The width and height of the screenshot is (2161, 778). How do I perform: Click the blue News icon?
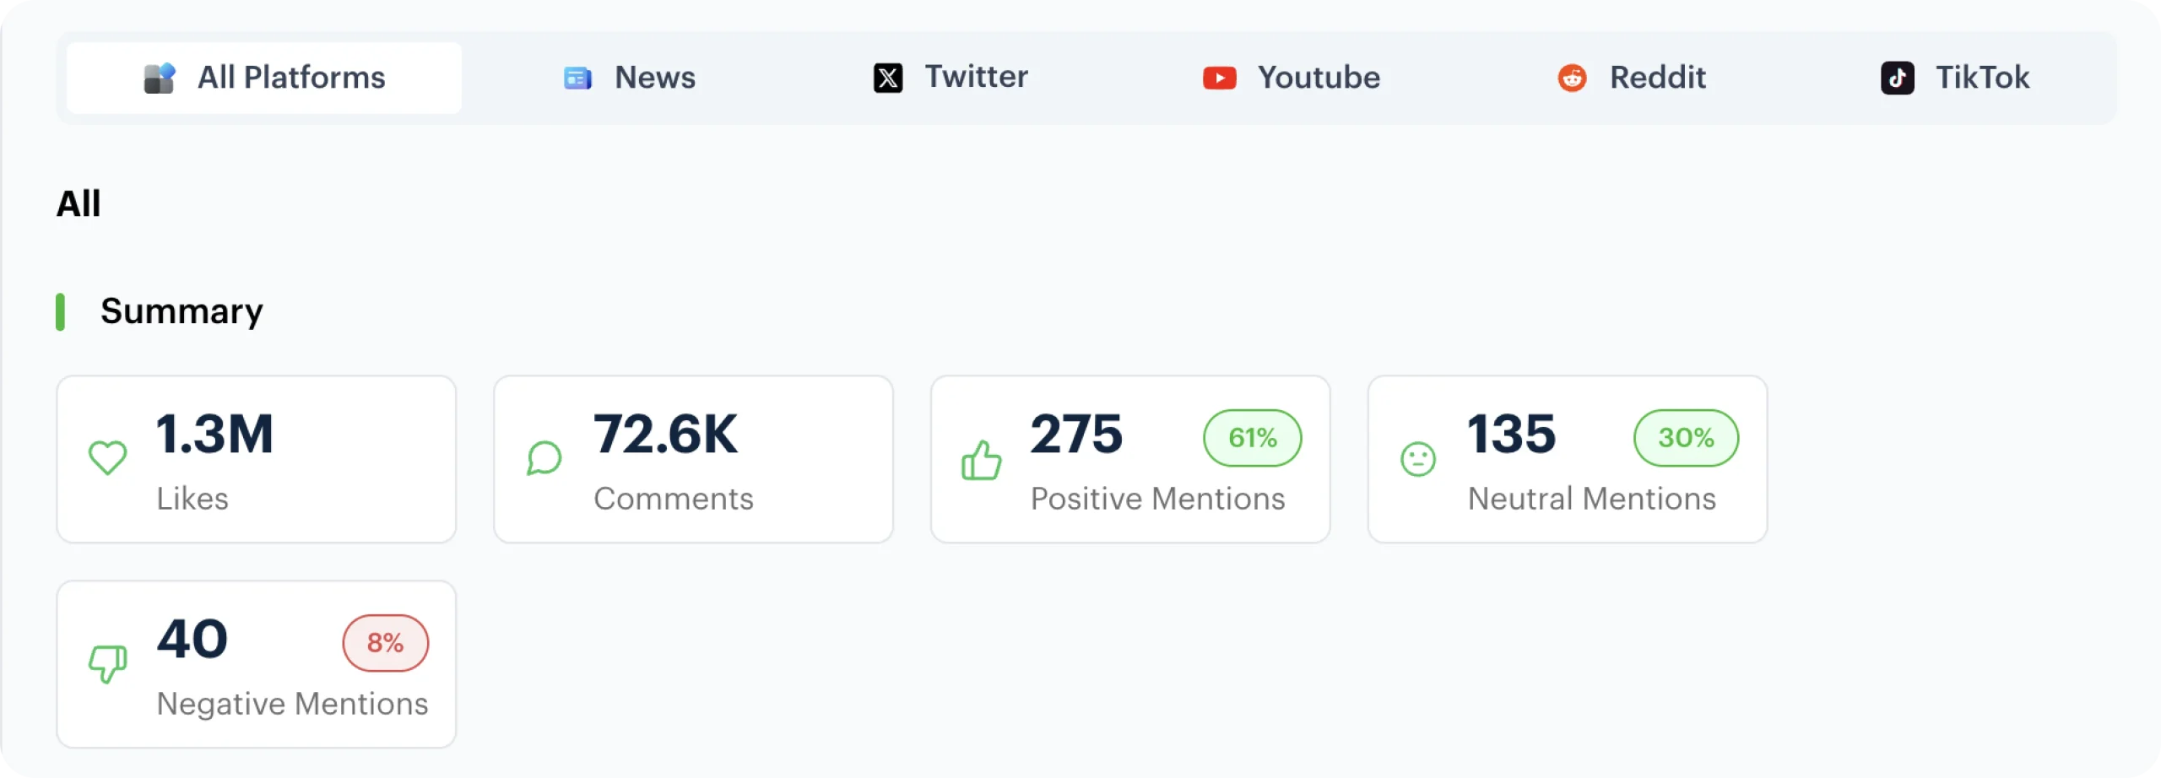[x=577, y=78]
